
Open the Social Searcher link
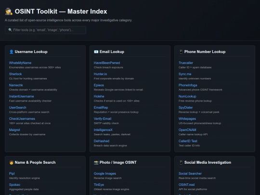pyautogui.click(x=190, y=174)
